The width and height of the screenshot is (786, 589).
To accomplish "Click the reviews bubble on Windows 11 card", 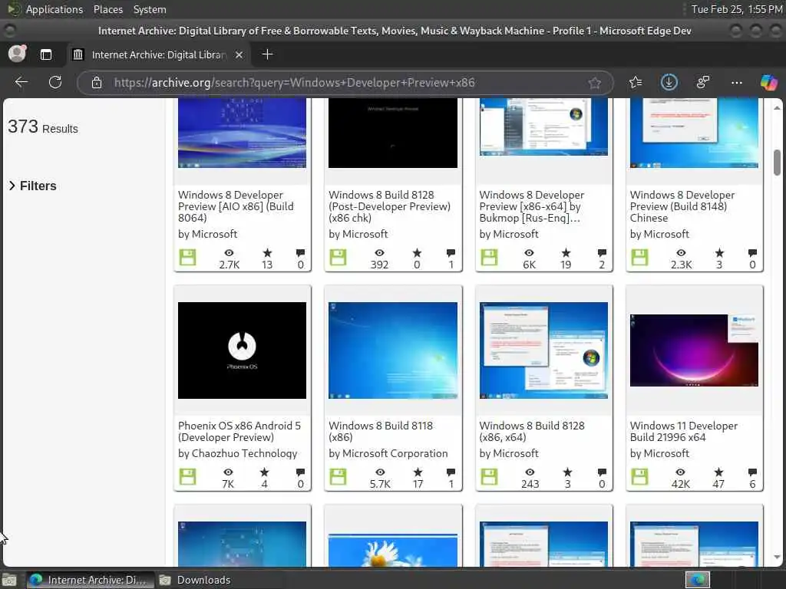I will tap(752, 472).
